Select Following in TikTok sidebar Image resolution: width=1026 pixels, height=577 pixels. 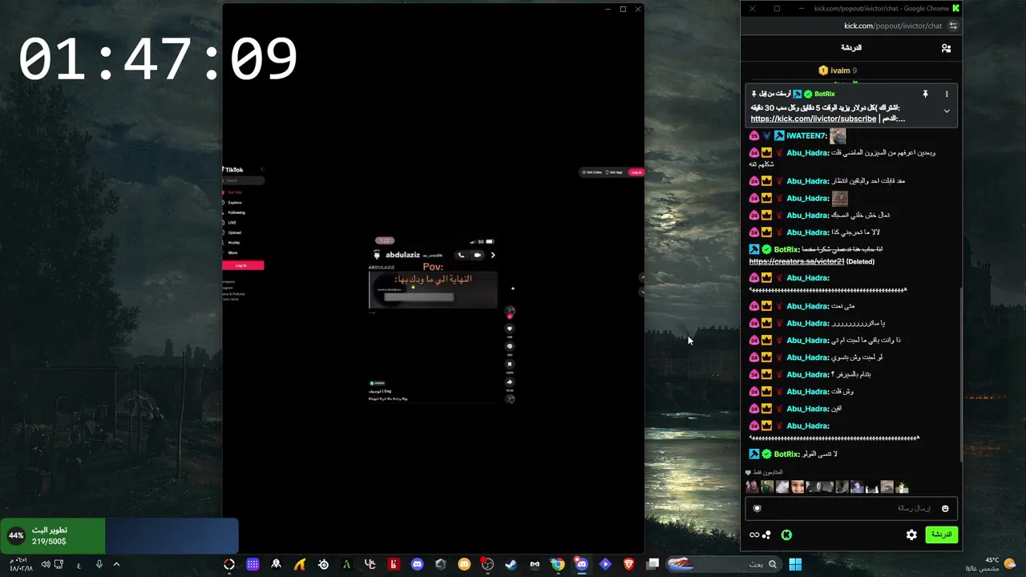coord(235,212)
